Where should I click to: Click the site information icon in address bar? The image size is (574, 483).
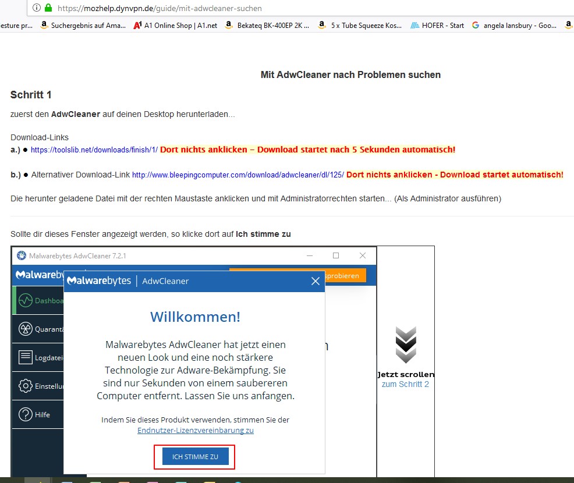[37, 8]
